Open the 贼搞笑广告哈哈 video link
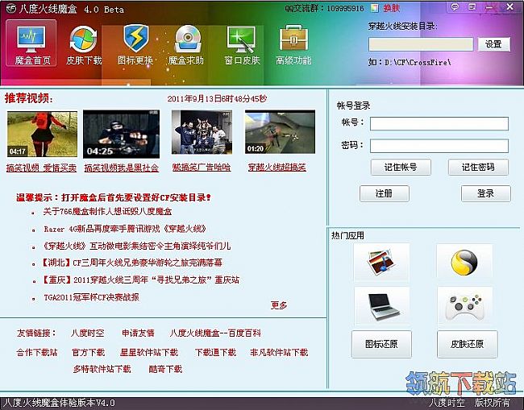The width and height of the screenshot is (524, 410). (202, 167)
